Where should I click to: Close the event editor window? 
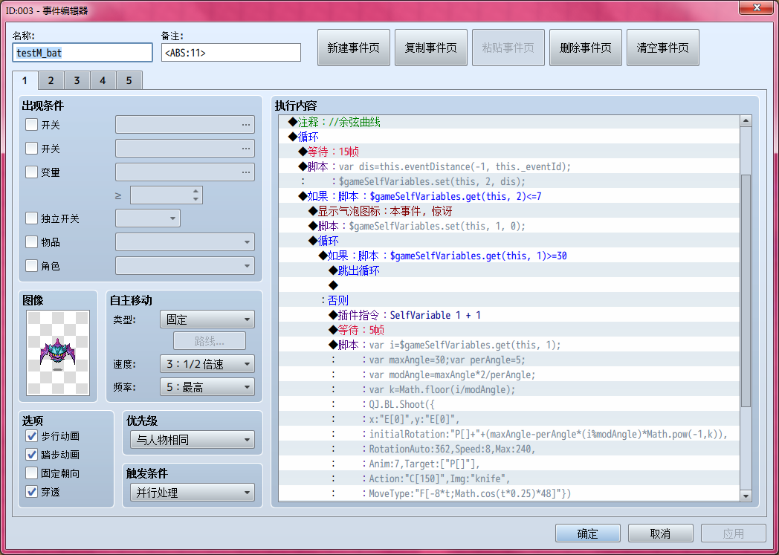tap(756, 7)
